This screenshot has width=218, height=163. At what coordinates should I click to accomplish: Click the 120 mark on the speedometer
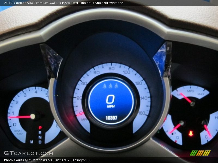(138, 83)
